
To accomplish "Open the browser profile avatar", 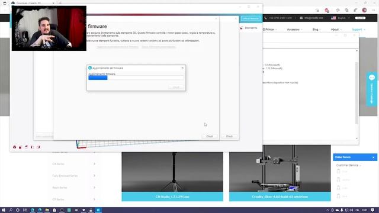I will 364,10.
